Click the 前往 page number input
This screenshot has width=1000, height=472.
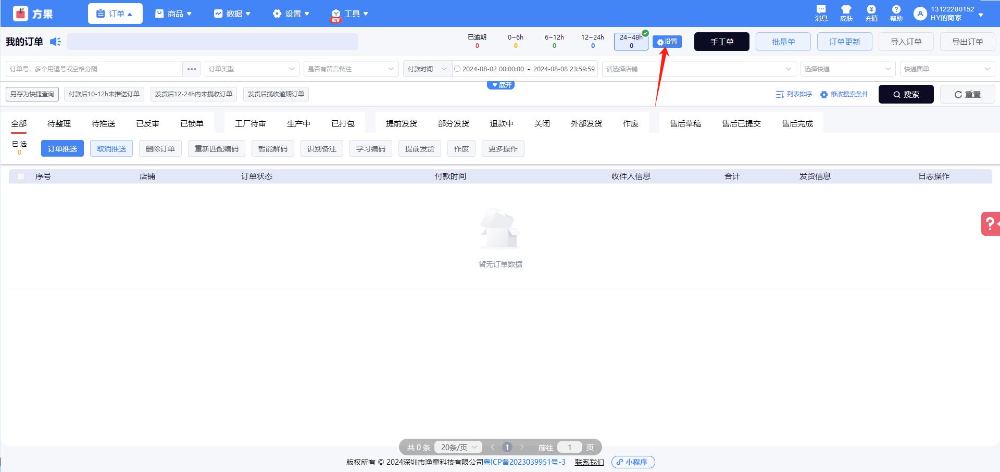click(x=570, y=447)
